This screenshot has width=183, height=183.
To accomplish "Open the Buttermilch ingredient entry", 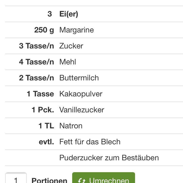I will (x=79, y=78).
